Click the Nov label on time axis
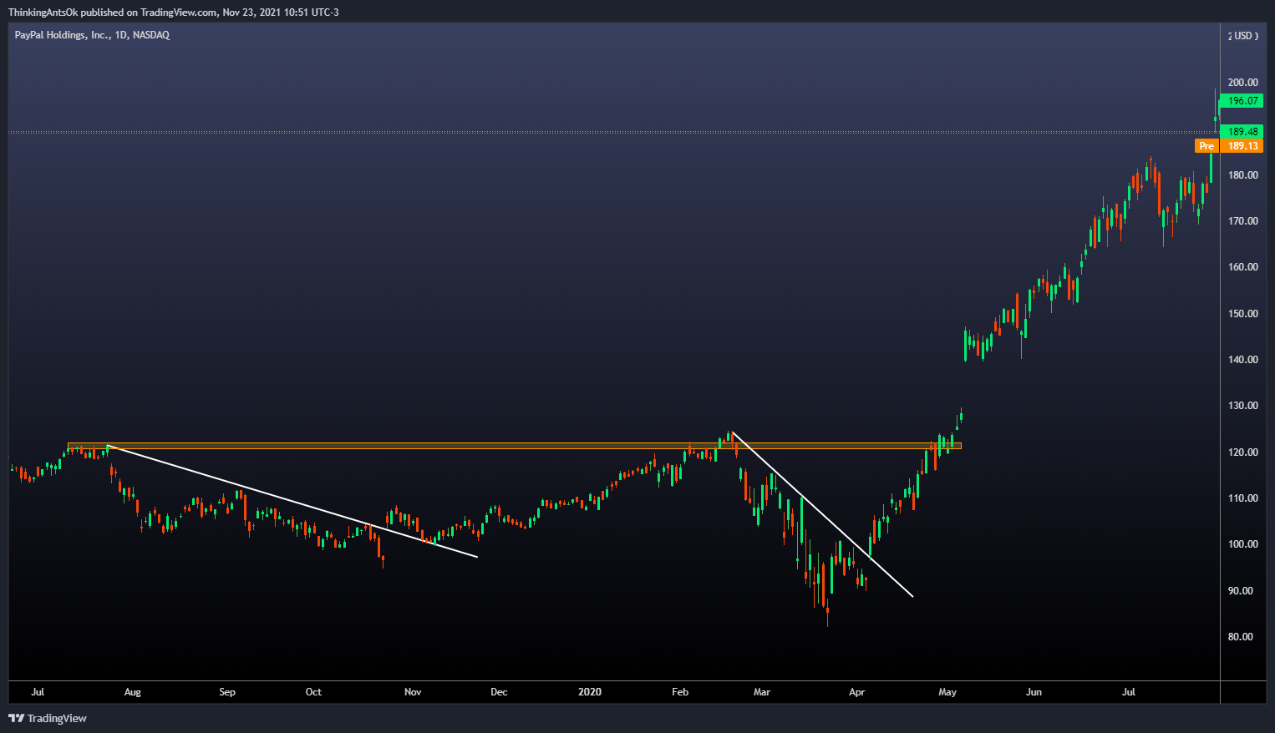The height and width of the screenshot is (733, 1275). tap(413, 692)
